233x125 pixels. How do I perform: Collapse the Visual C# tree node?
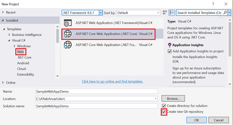click(x=9, y=41)
